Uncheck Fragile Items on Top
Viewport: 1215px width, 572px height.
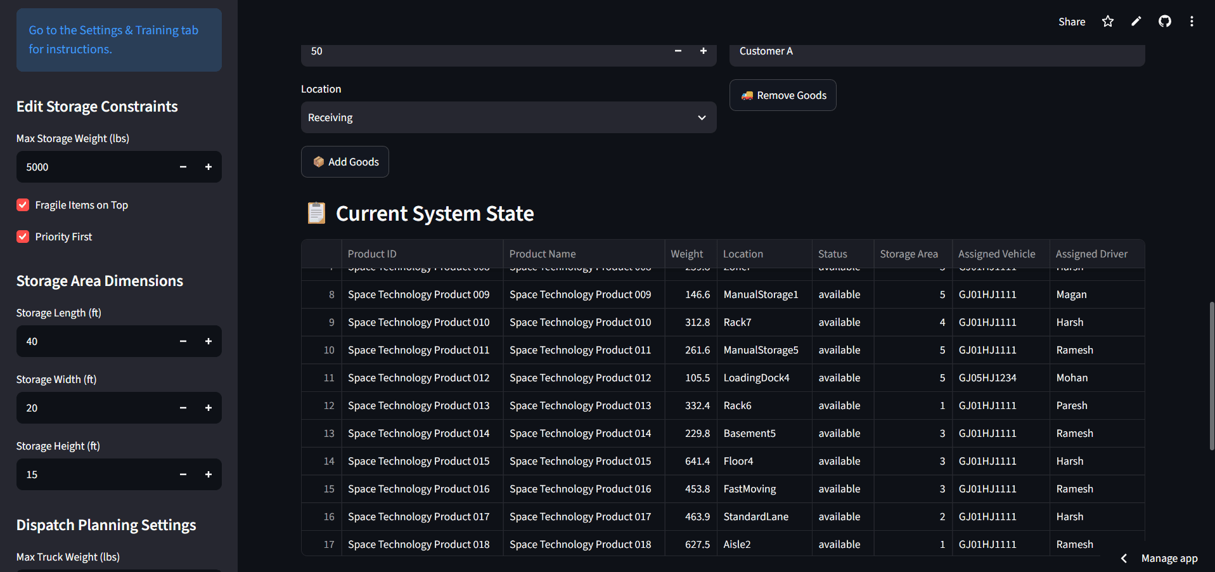23,205
